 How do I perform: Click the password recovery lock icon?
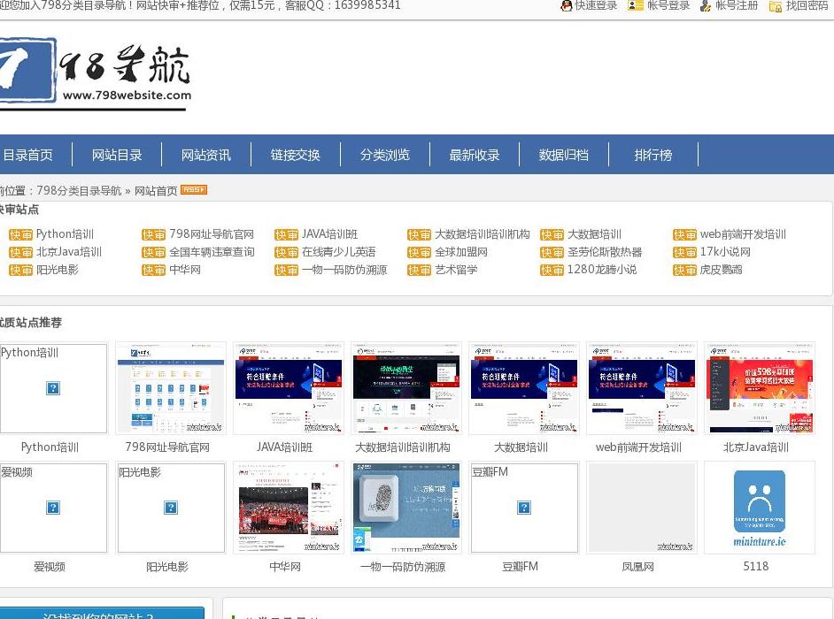coord(775,6)
